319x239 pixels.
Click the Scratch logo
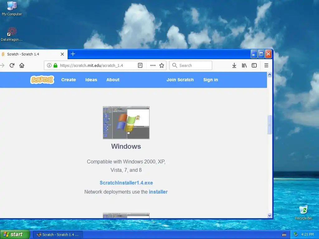[42, 80]
